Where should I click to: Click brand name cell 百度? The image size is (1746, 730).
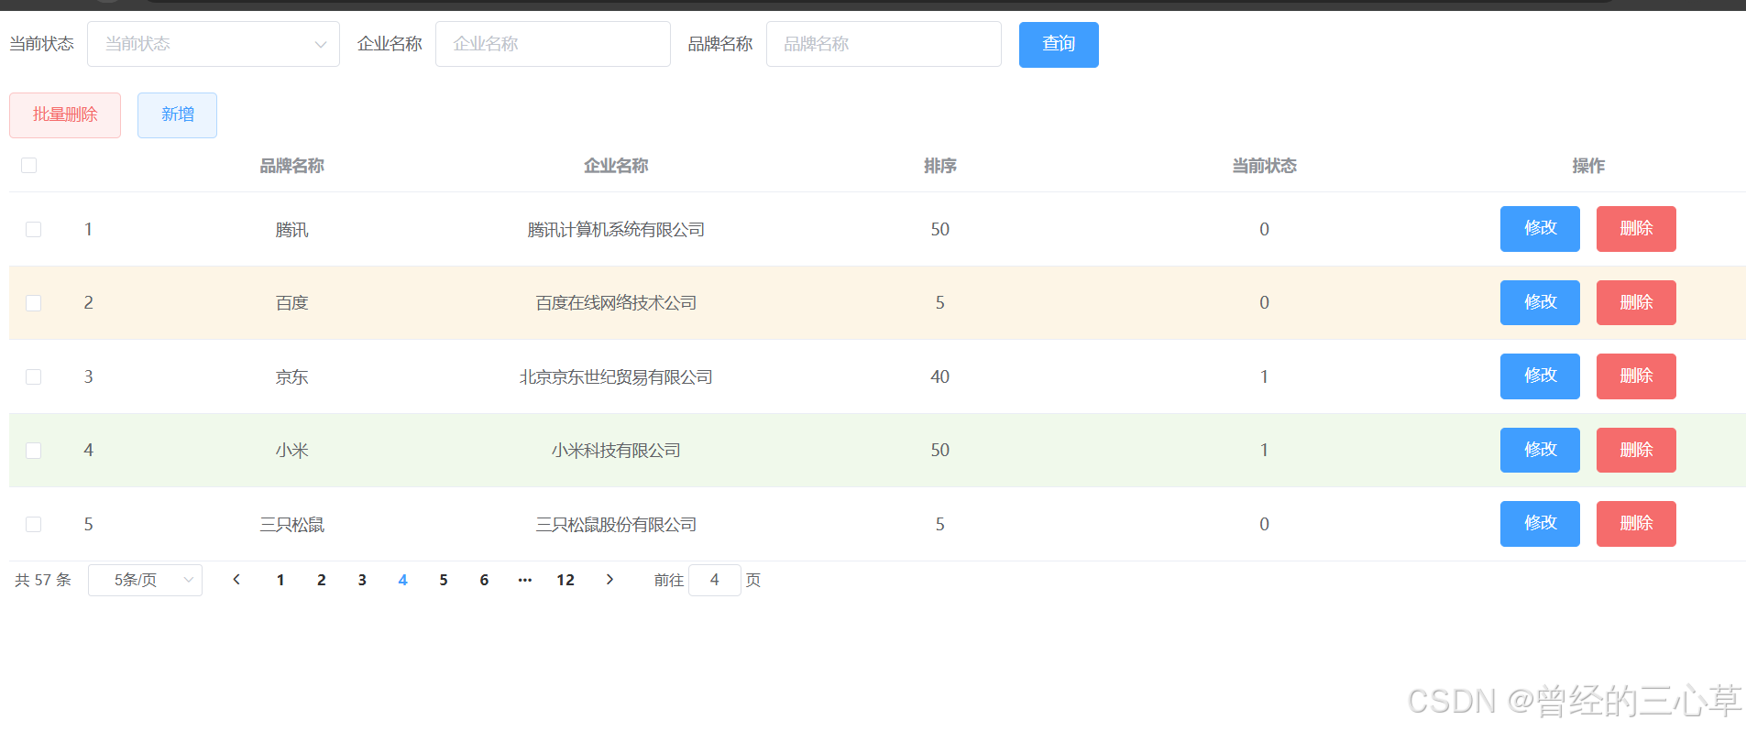click(x=291, y=303)
